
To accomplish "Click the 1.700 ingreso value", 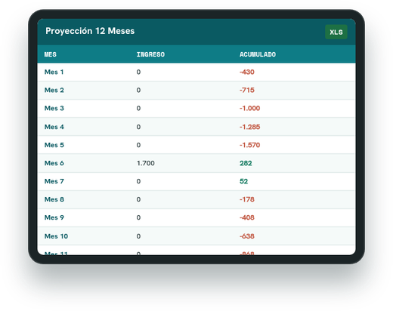I will click(146, 163).
